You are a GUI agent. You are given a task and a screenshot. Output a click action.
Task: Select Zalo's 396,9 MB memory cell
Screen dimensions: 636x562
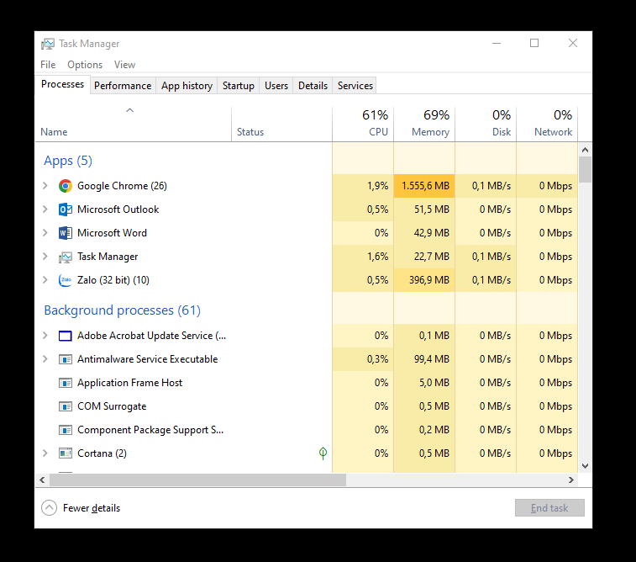point(424,280)
